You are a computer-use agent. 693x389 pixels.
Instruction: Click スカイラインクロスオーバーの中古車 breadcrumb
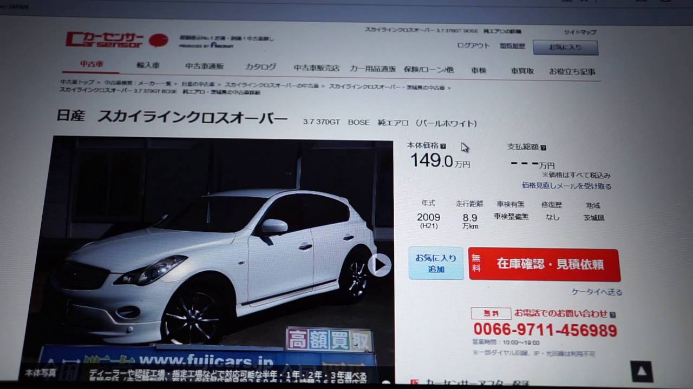click(x=271, y=85)
